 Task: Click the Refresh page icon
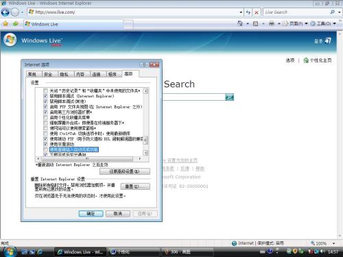pos(248,12)
